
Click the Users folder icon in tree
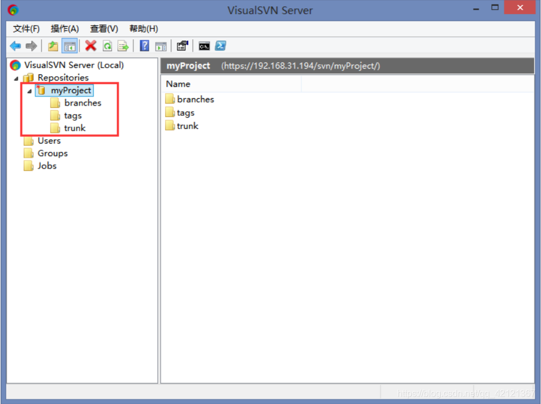pyautogui.click(x=28, y=141)
